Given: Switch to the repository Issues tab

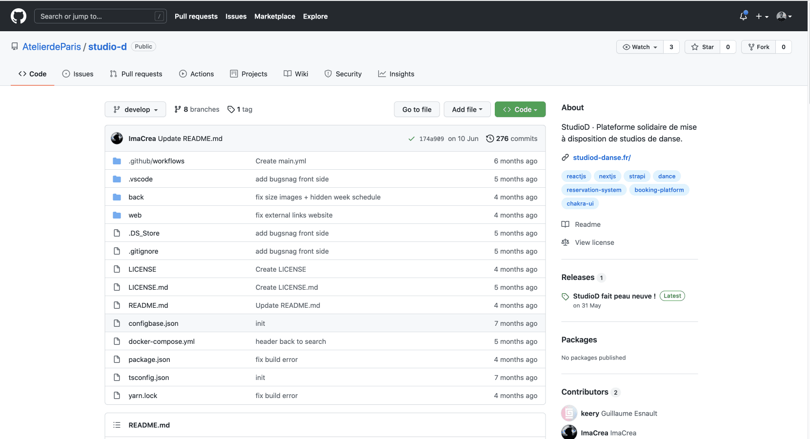Looking at the screenshot, I should 78,74.
